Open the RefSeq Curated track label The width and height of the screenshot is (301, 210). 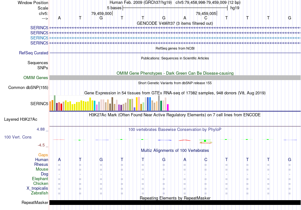point(34,53)
